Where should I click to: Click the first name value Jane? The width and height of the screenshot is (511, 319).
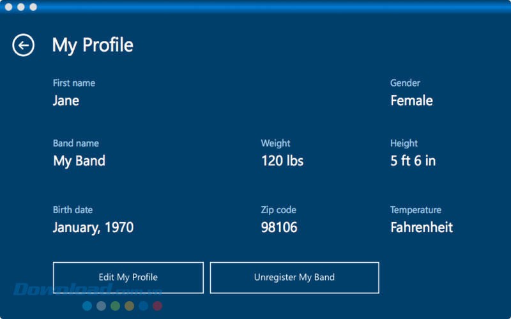pos(66,101)
